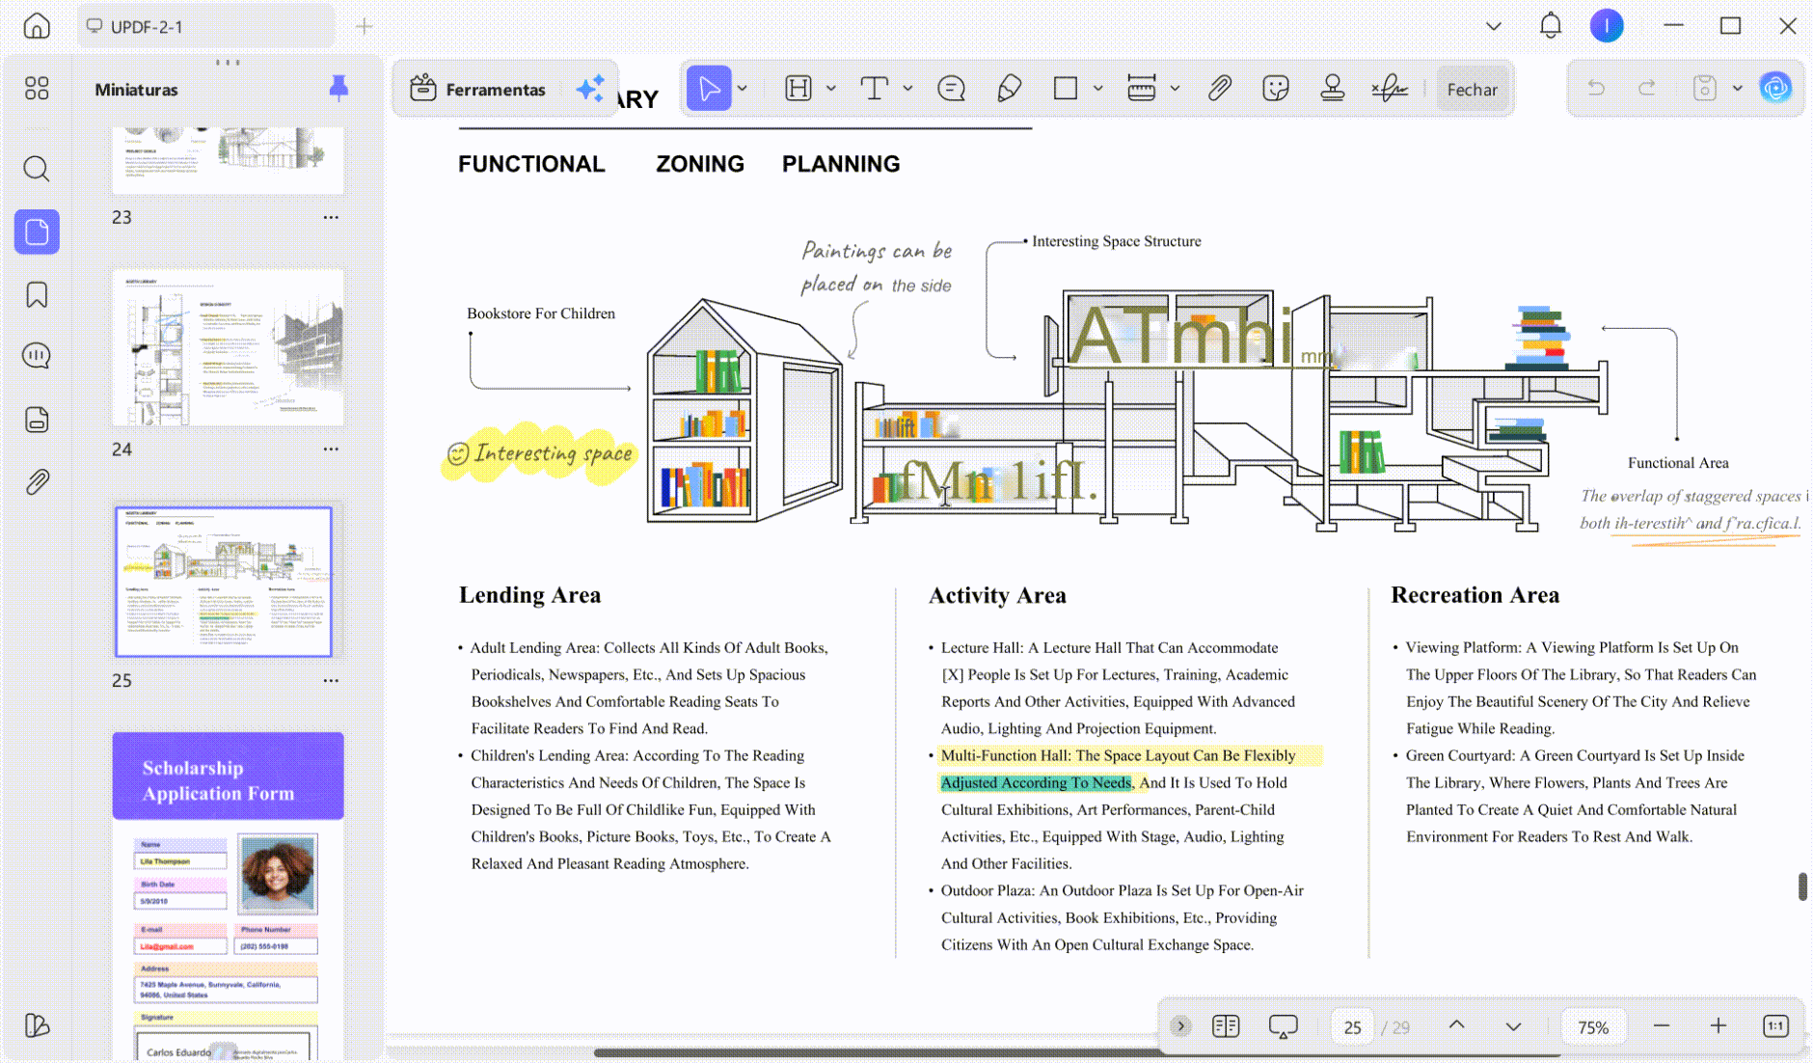1813x1063 pixels.
Task: Click the Fechar button
Action: point(1473,90)
